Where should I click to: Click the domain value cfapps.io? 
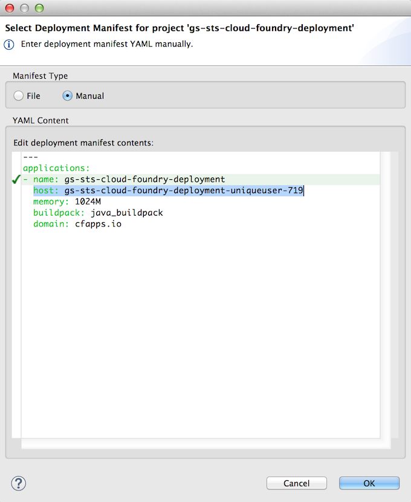tap(98, 224)
